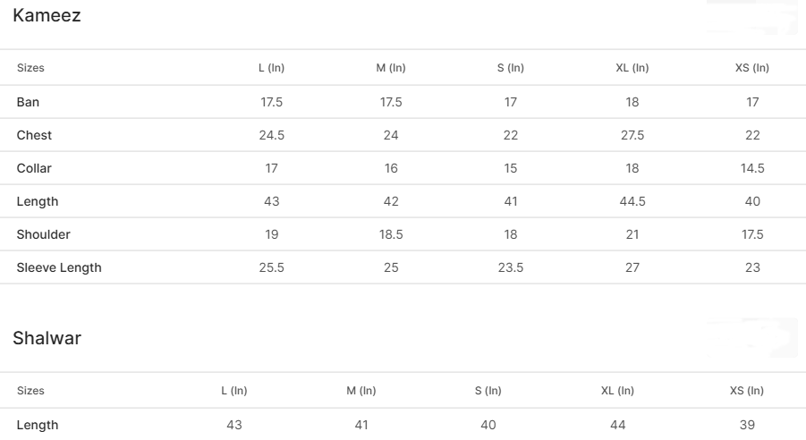The height and width of the screenshot is (440, 806).
Task: Select the Collar row label
Action: [34, 168]
